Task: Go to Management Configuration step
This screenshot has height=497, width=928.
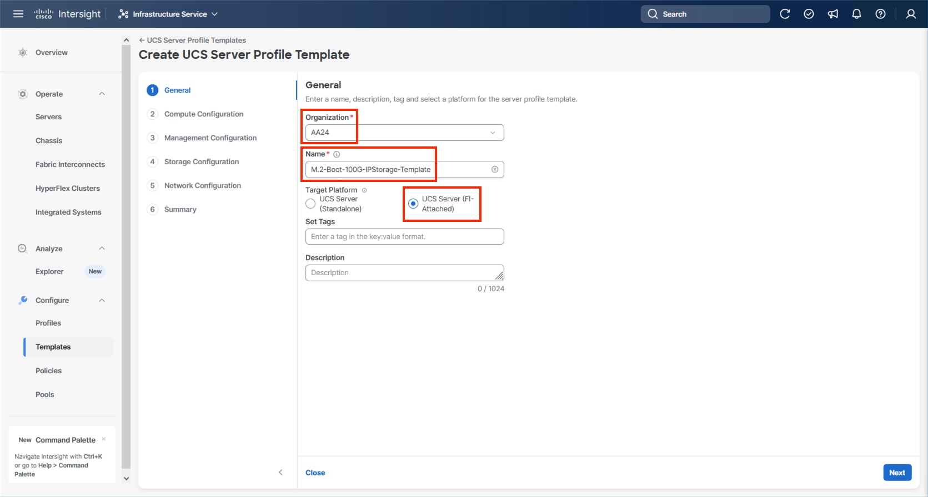Action: [210, 138]
